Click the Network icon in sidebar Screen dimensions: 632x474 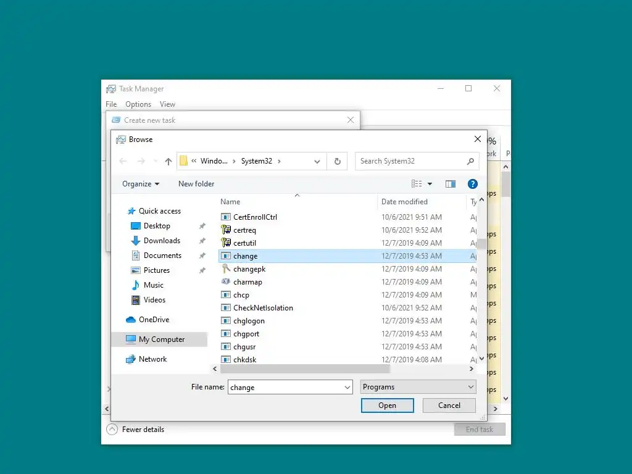coord(131,359)
